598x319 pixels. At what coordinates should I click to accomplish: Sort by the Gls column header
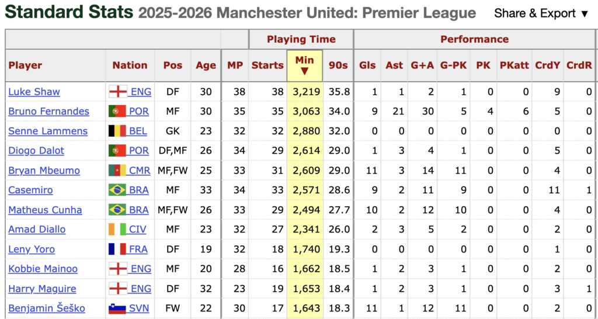pyautogui.click(x=367, y=65)
